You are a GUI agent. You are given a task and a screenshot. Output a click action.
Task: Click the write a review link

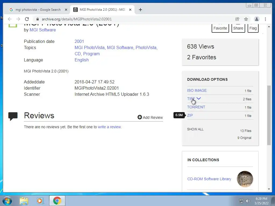pyautogui.click(x=110, y=127)
